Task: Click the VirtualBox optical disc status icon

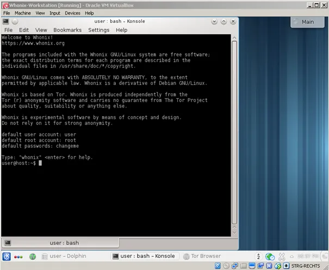Action: point(226,266)
